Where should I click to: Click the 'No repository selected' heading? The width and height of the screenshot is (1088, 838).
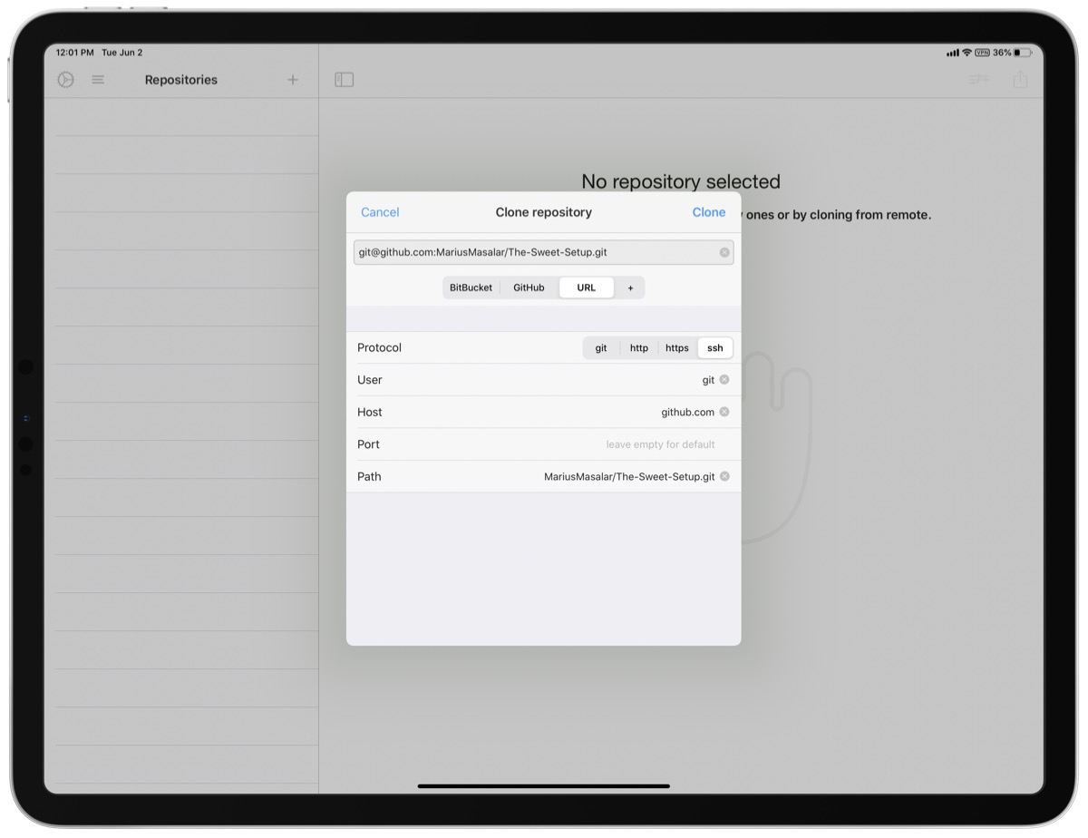coord(681,181)
